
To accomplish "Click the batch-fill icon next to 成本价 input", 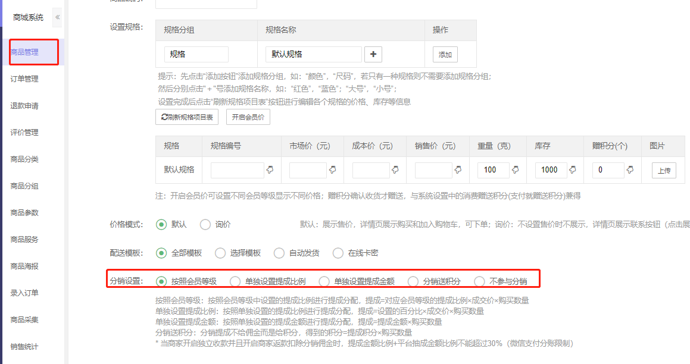I will tap(395, 170).
